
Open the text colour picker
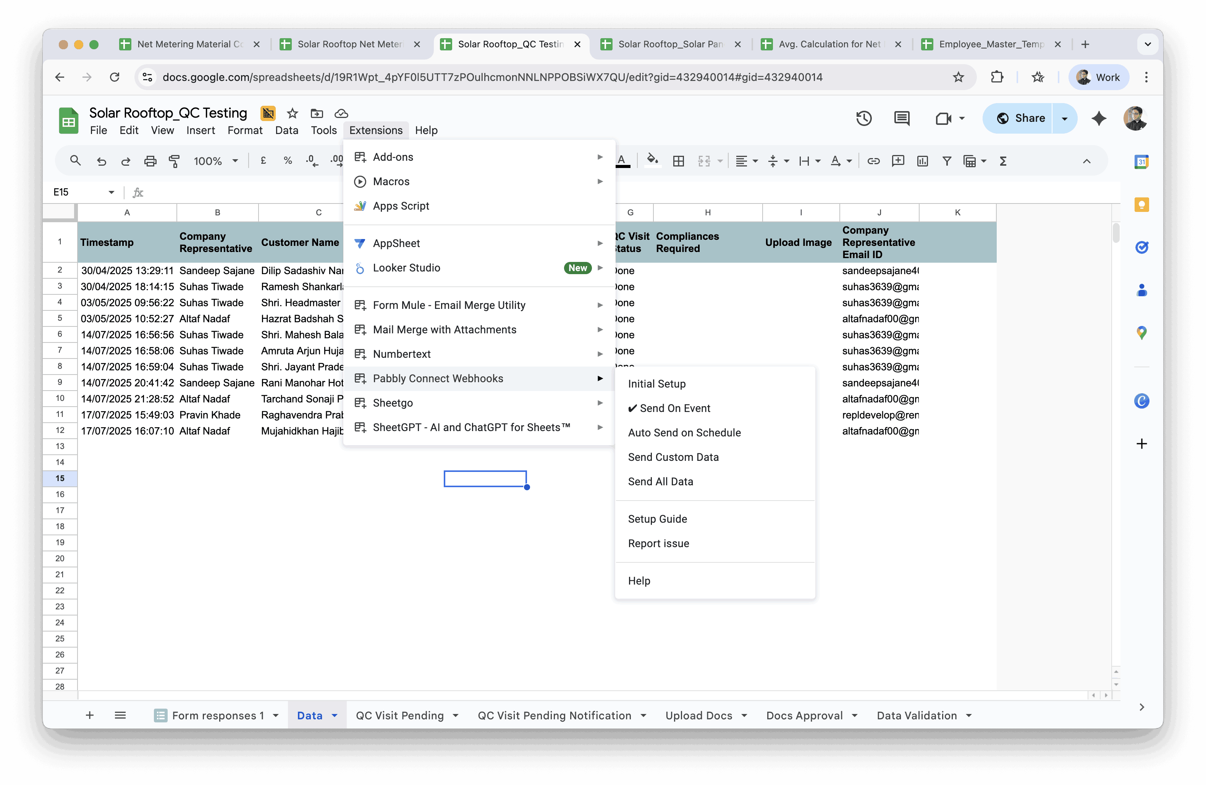click(622, 161)
